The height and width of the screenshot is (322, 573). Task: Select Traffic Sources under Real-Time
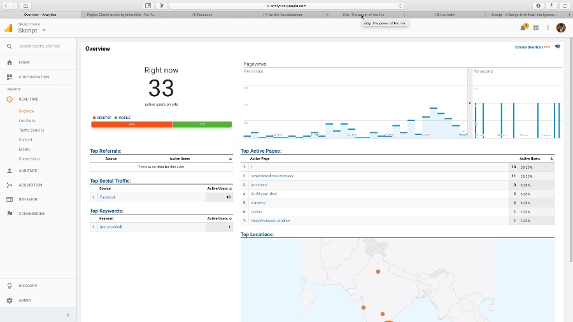point(31,130)
